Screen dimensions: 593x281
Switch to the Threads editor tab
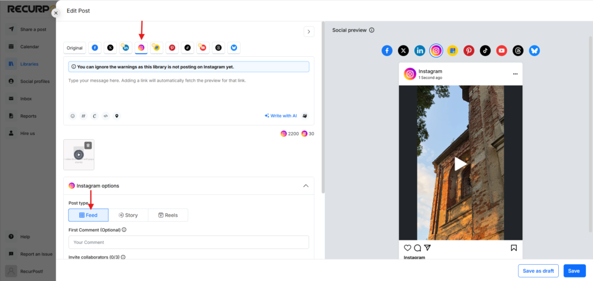click(218, 48)
